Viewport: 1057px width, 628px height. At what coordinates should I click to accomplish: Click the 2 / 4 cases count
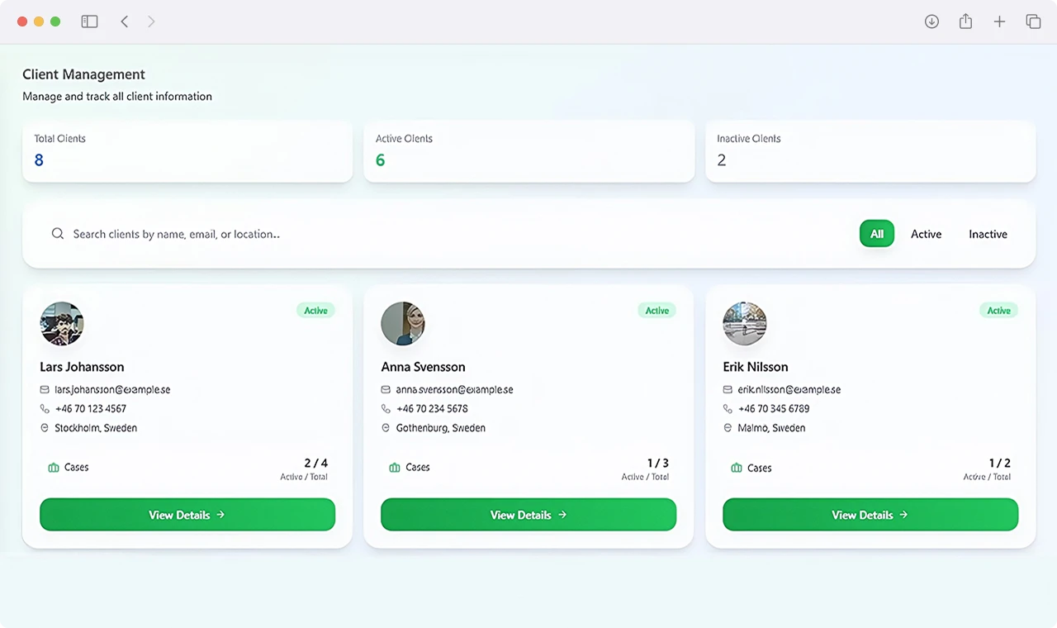coord(316,463)
